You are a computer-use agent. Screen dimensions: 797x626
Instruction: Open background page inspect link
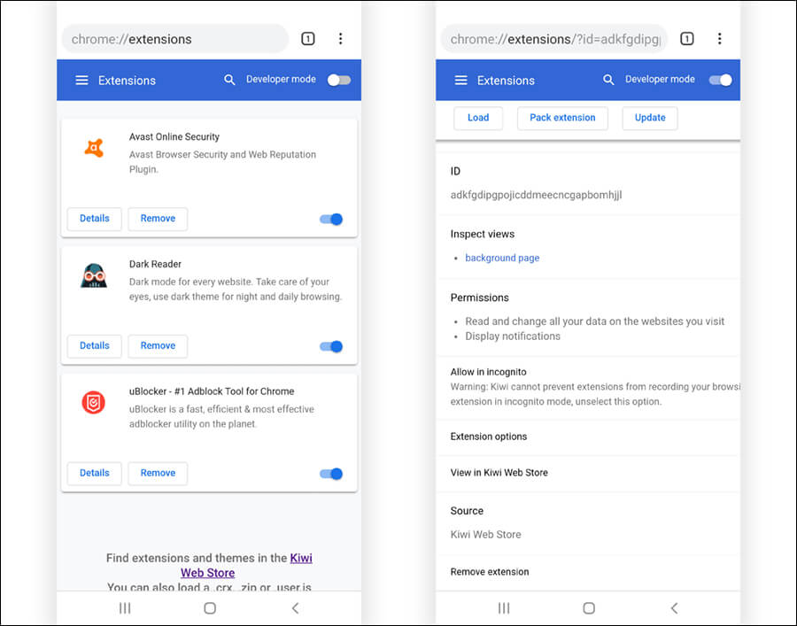(x=502, y=258)
